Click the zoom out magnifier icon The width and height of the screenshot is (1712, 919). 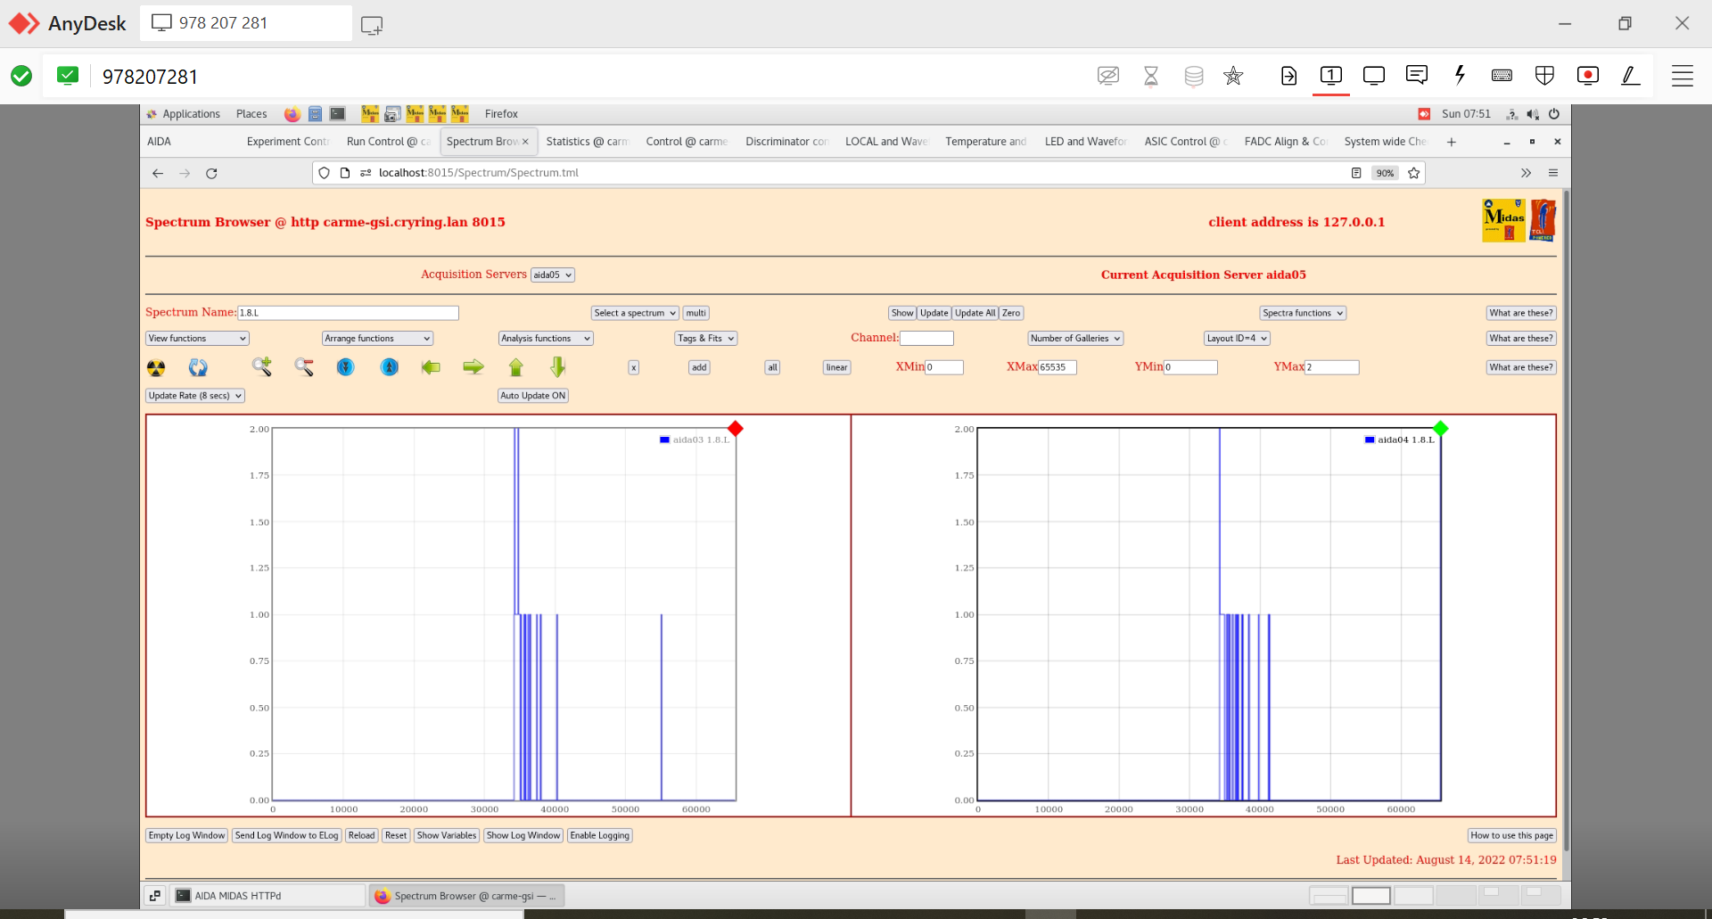click(304, 366)
